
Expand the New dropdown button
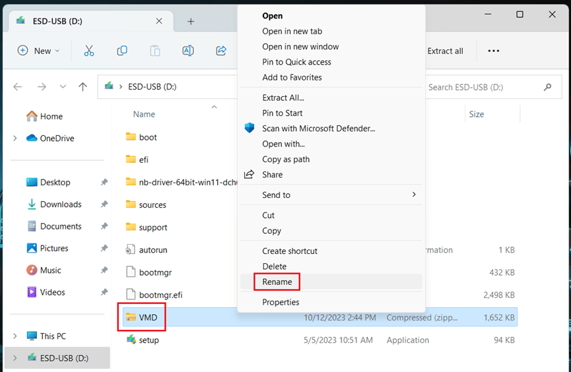(x=38, y=51)
